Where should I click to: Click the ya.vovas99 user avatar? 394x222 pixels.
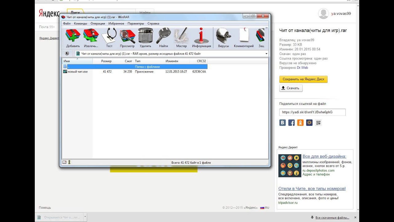point(323,14)
